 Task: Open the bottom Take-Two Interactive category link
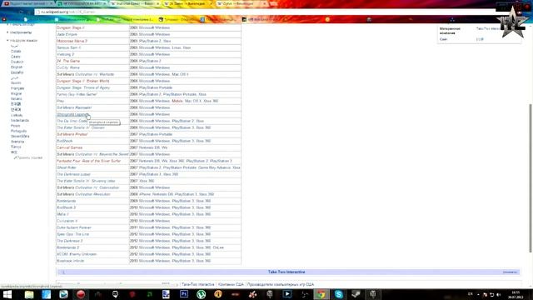click(198, 284)
